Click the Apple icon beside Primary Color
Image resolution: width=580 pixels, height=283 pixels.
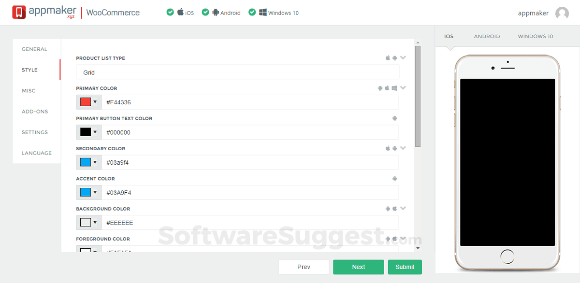(387, 88)
